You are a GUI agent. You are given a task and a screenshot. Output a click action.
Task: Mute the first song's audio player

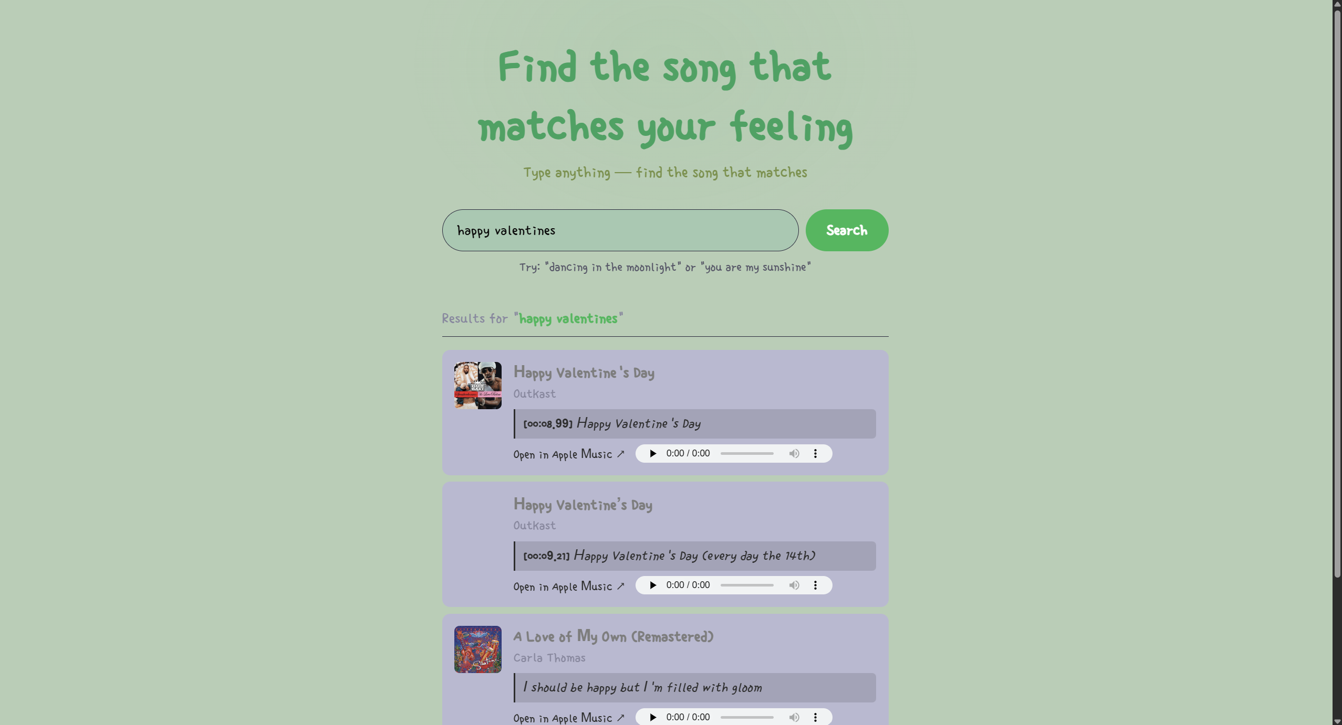click(794, 454)
